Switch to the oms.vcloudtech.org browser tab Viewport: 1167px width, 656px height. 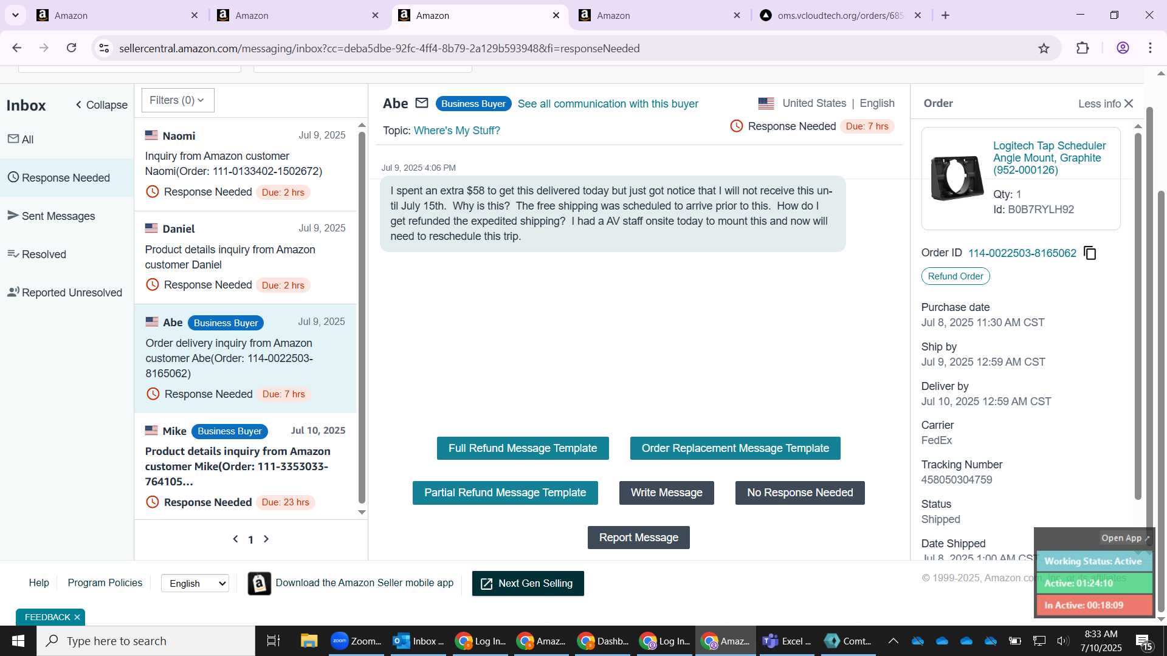tap(841, 15)
